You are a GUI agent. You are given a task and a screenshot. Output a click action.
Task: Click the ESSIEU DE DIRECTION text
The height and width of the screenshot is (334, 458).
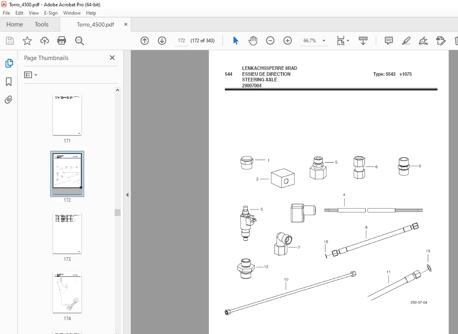coord(266,74)
